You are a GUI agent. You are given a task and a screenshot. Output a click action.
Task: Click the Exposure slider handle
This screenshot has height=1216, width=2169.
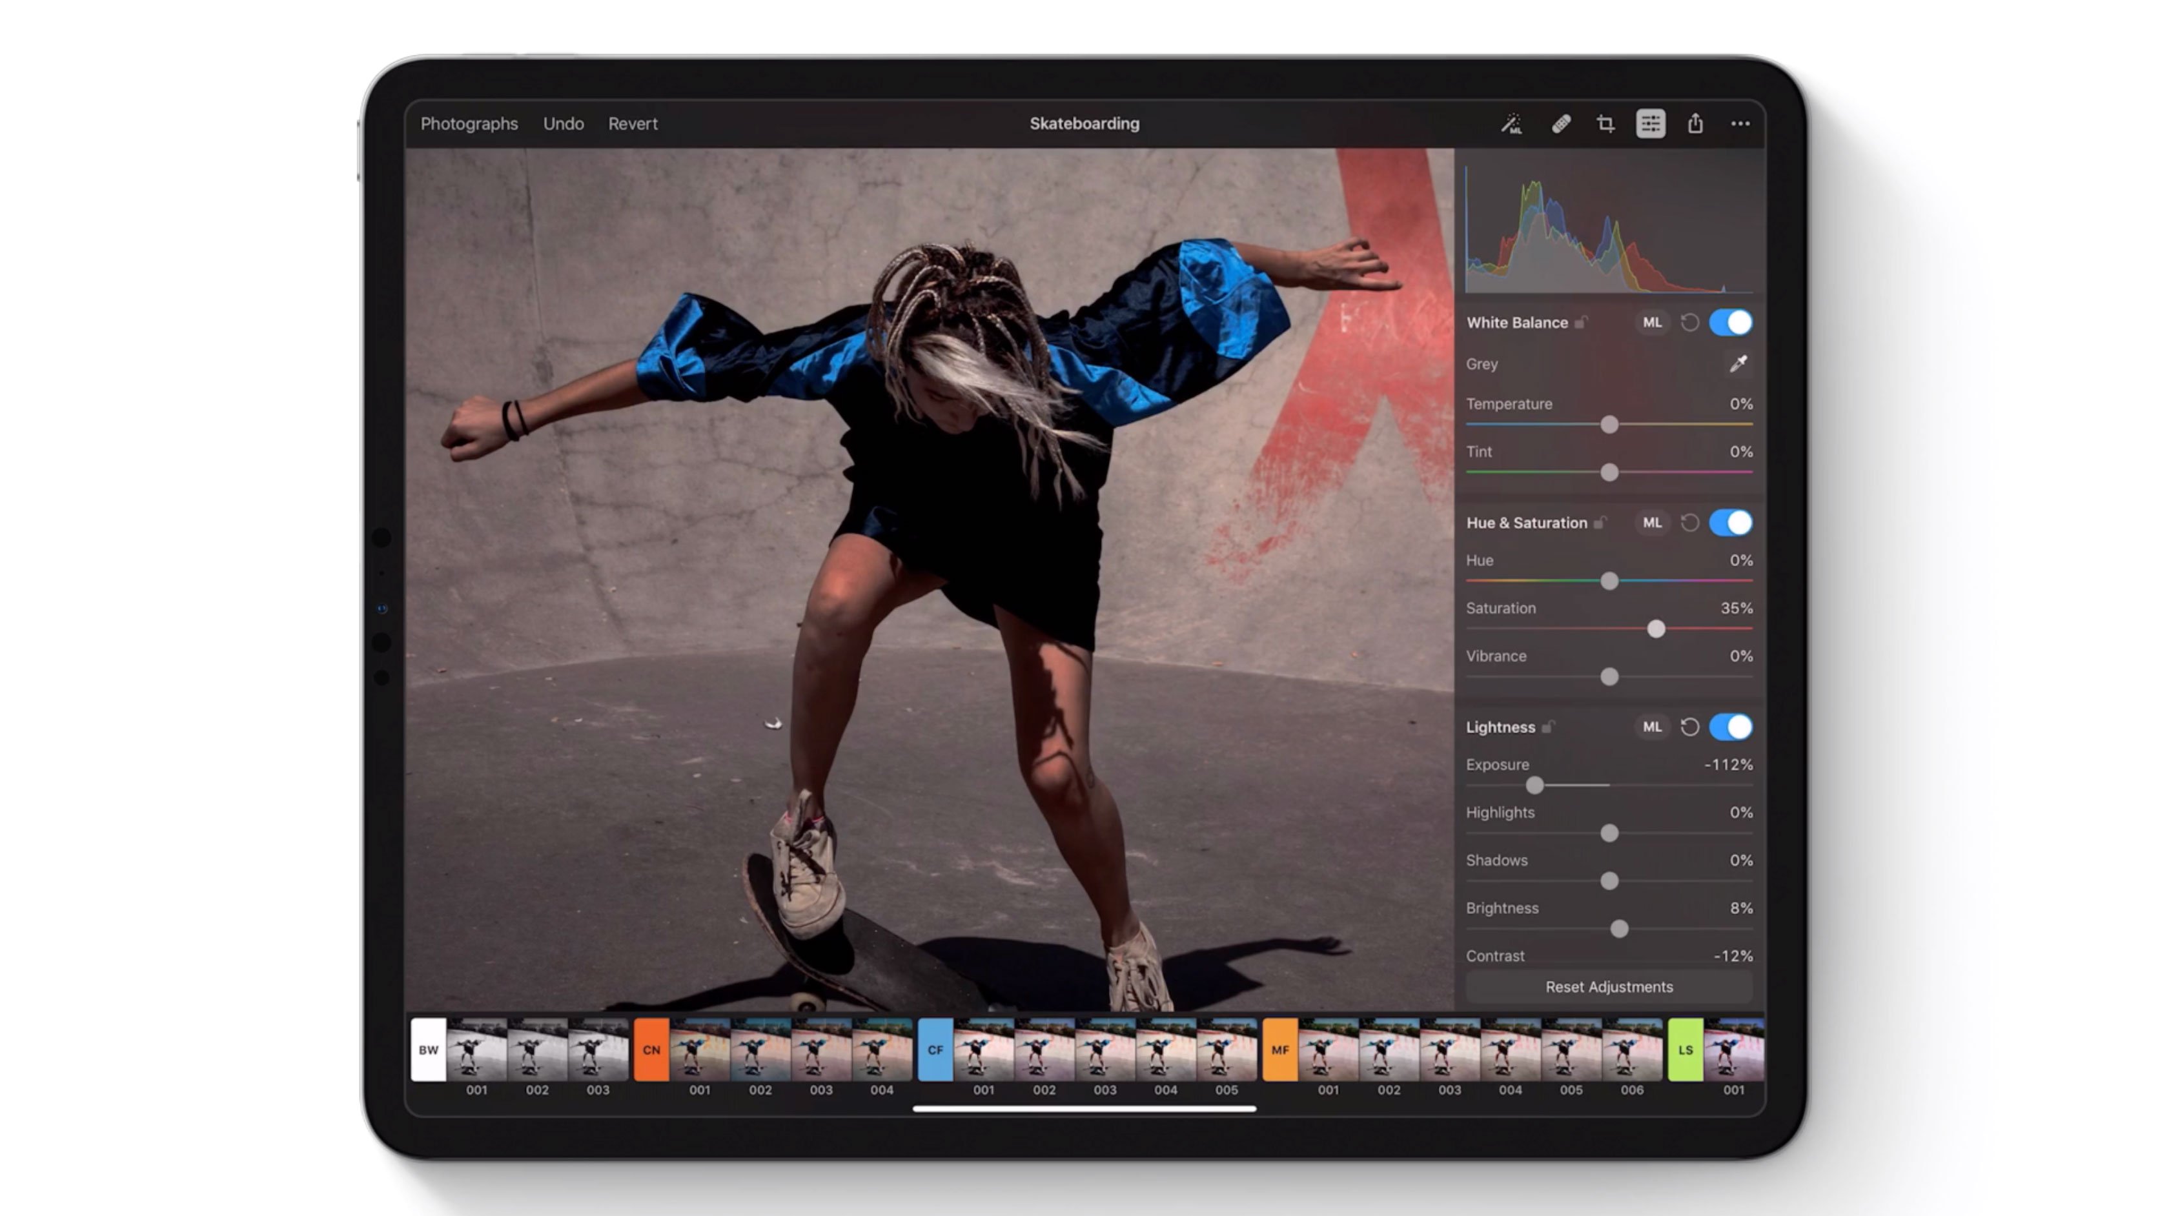coord(1535,785)
